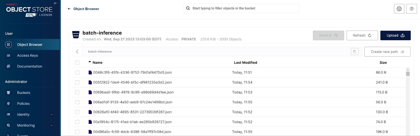Screen dimensions: 420x136
Task: Expand the Identity menu chevron
Action: click(51, 115)
